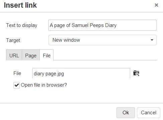The width and height of the screenshot is (163, 120).
Task: Click the 'File' label beside the filename field
Action: (17, 73)
